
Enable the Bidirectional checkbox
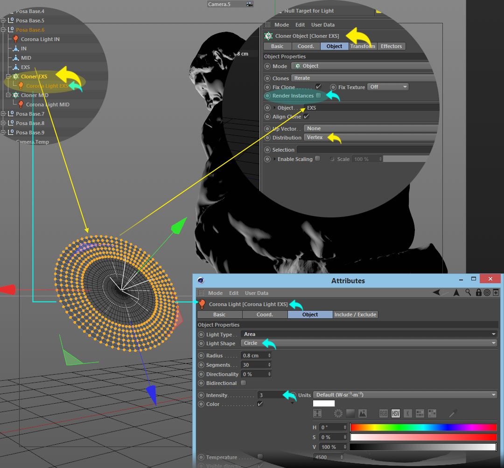243,383
